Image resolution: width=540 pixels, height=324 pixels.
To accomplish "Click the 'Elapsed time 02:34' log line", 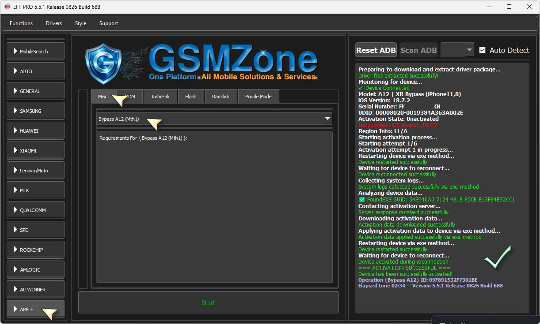I will tap(430, 286).
